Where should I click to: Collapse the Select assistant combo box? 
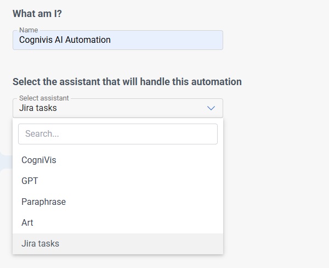[117, 108]
